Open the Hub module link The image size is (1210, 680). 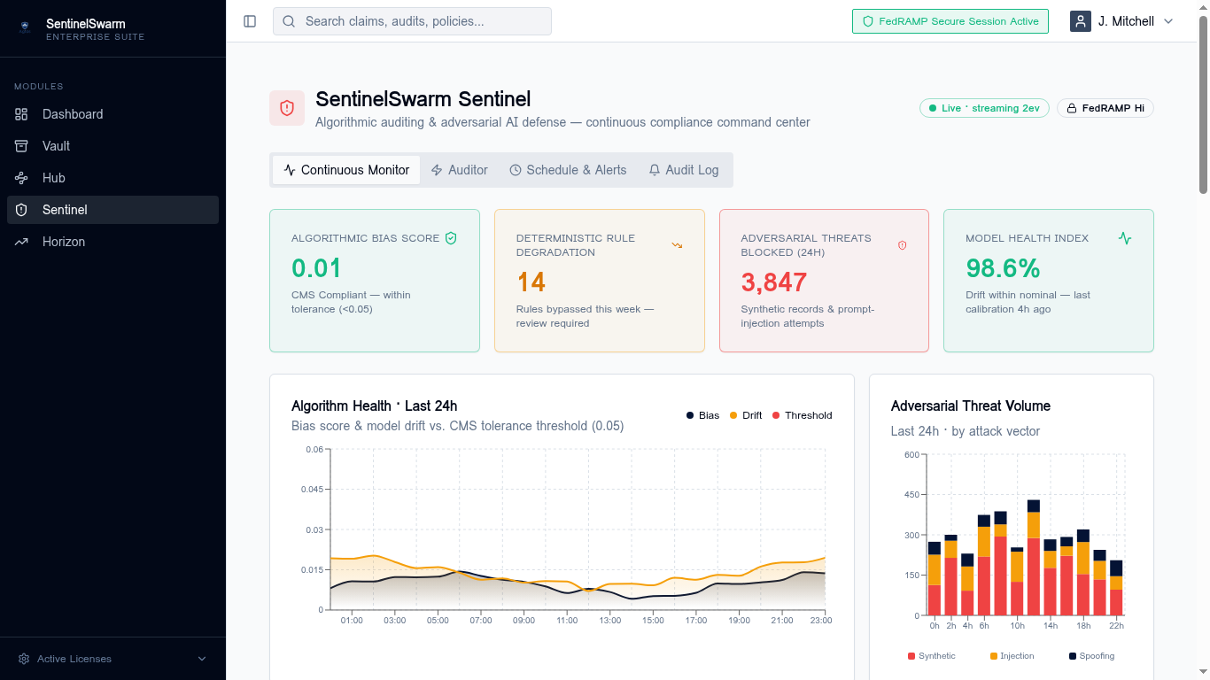[x=112, y=178]
